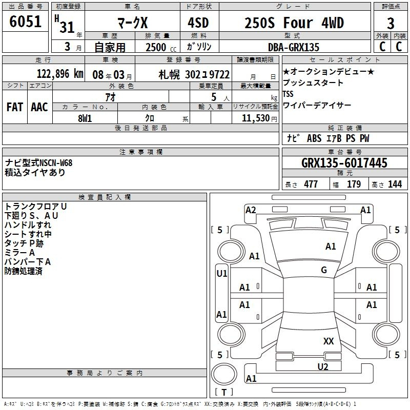The height and width of the screenshot is (410, 410).
Task: Click the U1 mark on the car diagram
Action: (222, 274)
